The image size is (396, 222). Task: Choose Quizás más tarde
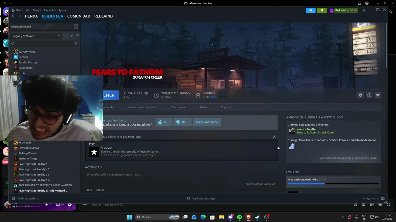pyautogui.click(x=207, y=122)
